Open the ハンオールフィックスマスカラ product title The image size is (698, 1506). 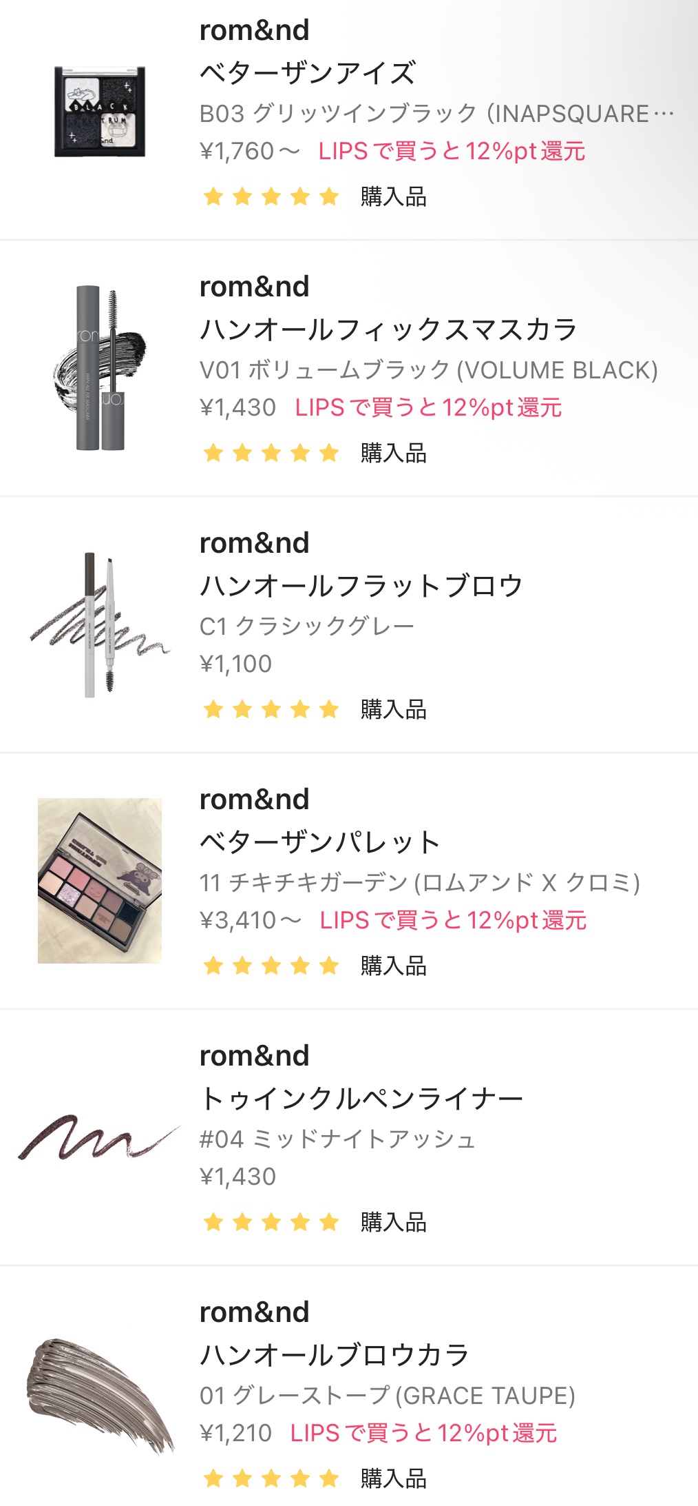pos(388,329)
